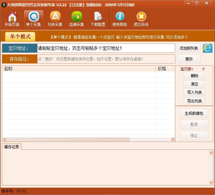The width and height of the screenshot is (215, 195).
Task: Click the 生成数据包 button
Action: (194, 113)
